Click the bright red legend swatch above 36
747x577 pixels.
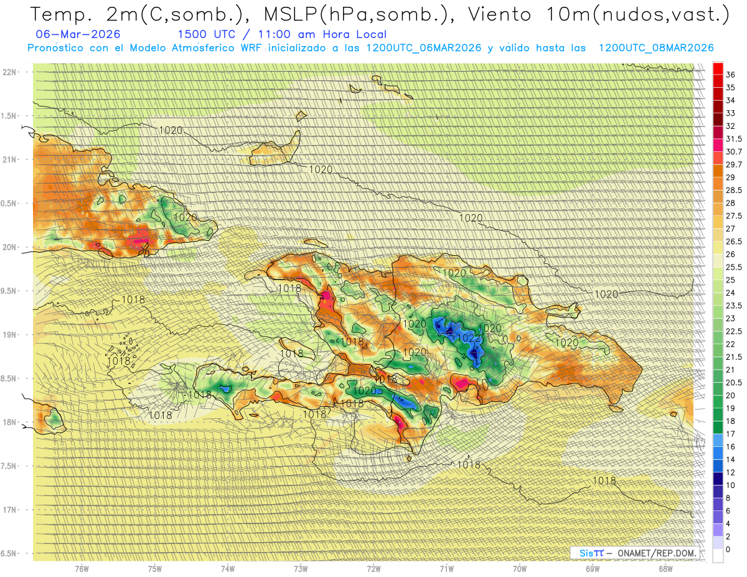[x=718, y=68]
